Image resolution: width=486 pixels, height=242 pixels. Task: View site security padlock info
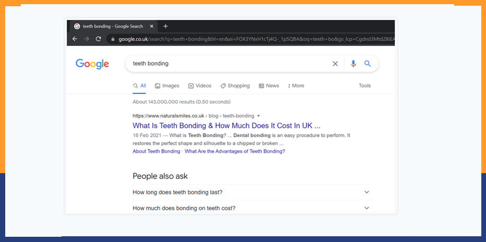pos(113,39)
